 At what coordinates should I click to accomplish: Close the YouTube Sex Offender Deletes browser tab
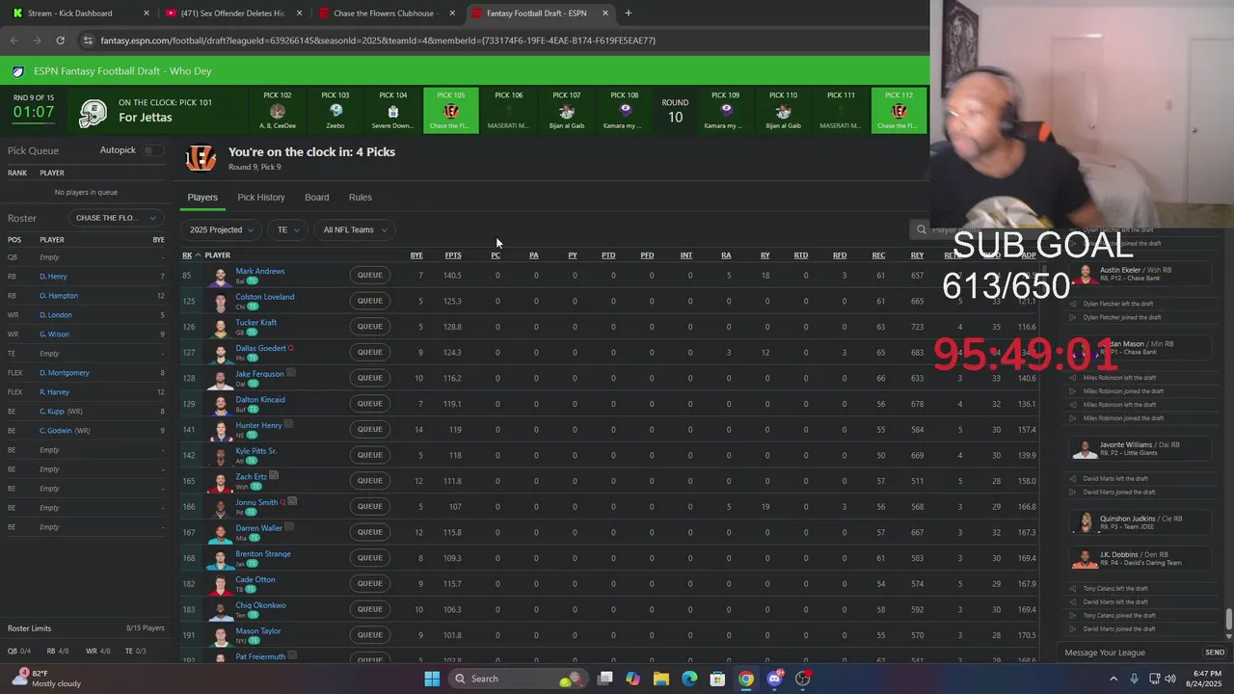299,13
